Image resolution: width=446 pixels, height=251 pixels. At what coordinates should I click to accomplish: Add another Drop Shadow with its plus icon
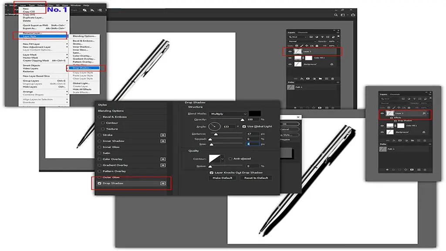163,183
